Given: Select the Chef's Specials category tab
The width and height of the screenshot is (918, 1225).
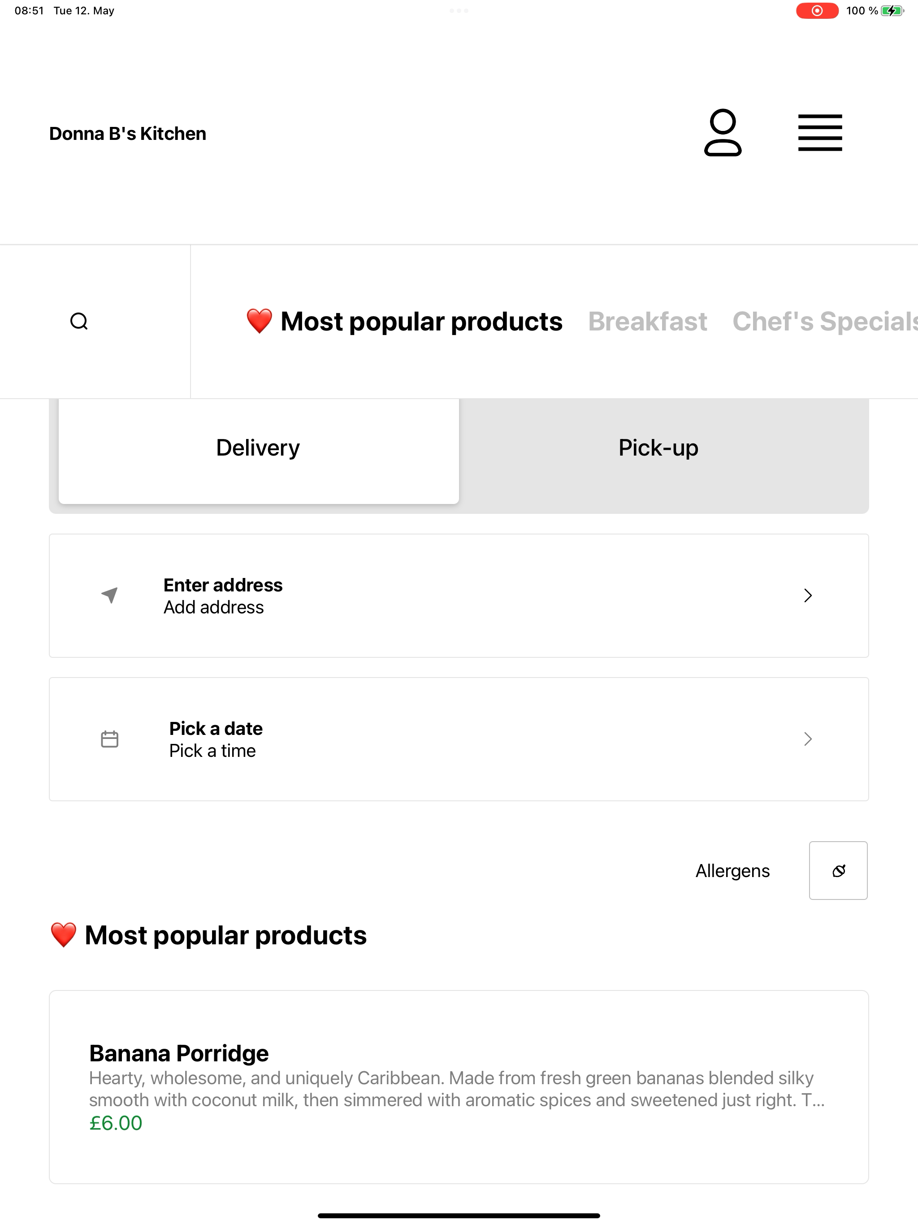Looking at the screenshot, I should coord(825,321).
